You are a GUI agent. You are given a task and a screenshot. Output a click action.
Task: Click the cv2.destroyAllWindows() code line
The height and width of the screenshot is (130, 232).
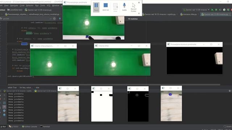point(21,76)
